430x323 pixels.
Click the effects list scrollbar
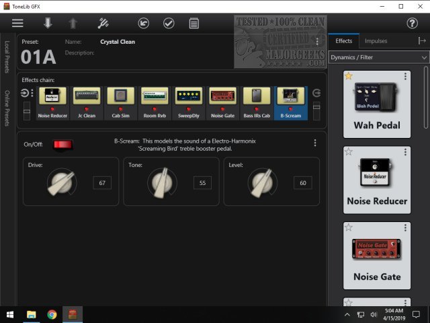tap(426, 98)
